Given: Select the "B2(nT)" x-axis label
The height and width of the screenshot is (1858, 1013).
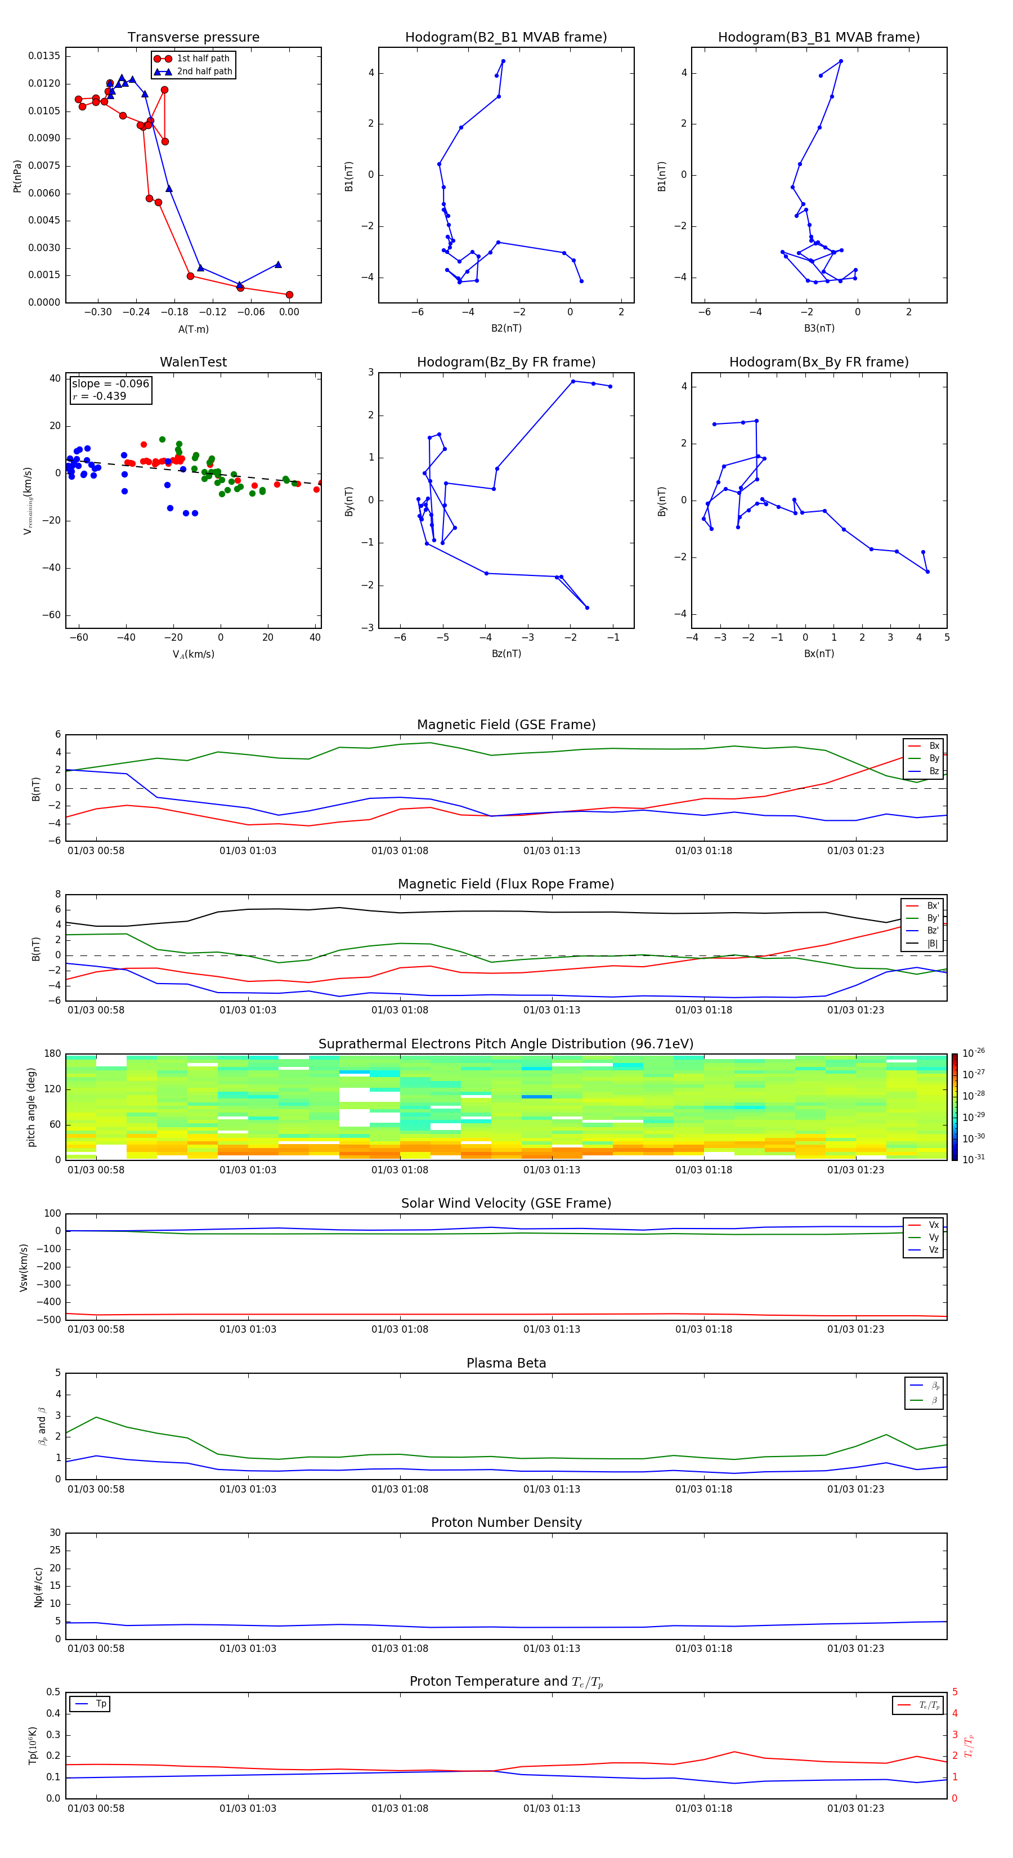Looking at the screenshot, I should click(506, 328).
